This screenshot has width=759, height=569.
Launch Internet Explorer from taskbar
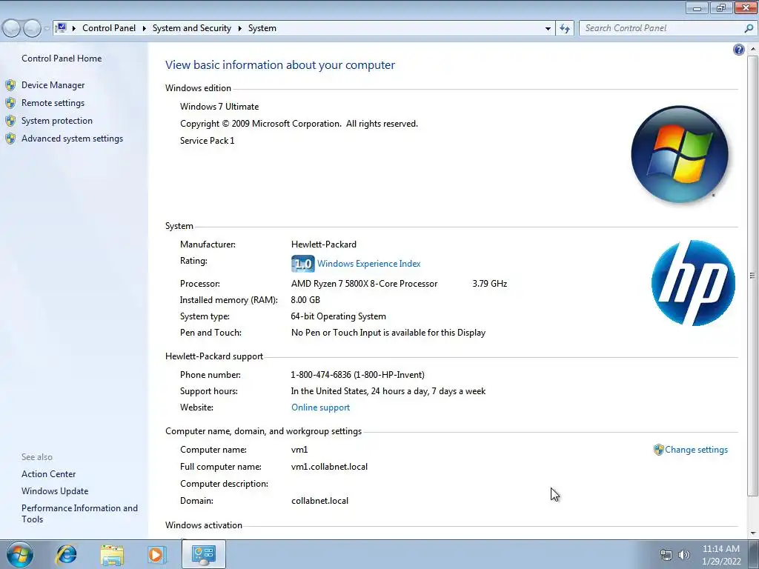coord(66,554)
